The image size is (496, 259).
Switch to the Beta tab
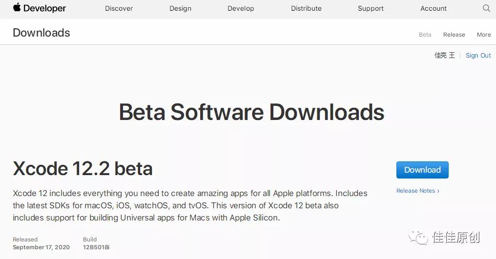(425, 35)
